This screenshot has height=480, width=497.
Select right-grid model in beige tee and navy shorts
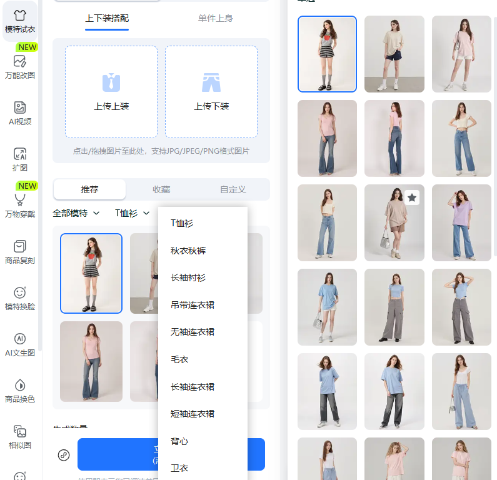[394, 54]
